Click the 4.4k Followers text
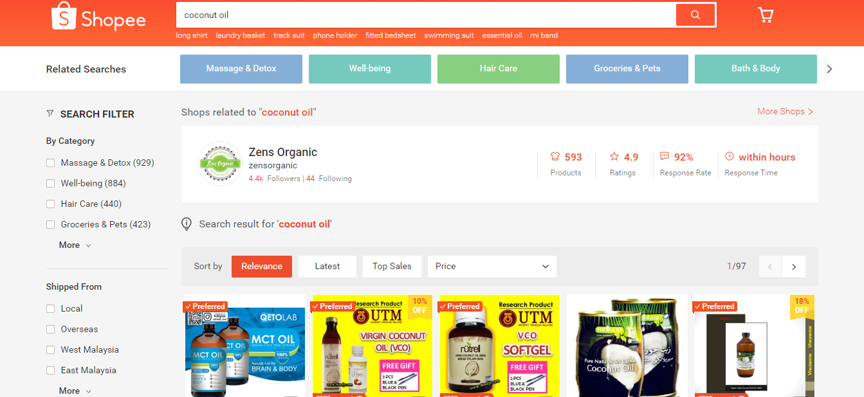Image resolution: width=864 pixels, height=397 pixels. pos(275,179)
